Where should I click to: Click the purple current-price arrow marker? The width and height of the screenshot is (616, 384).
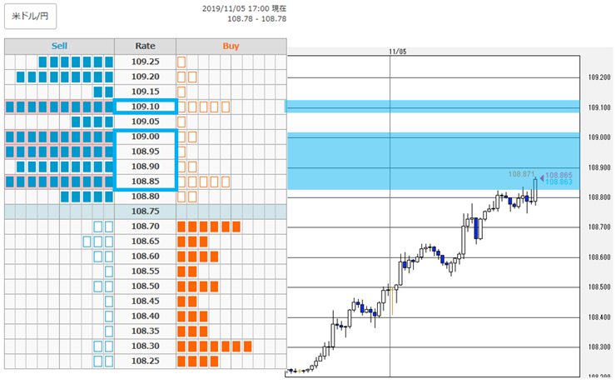(542, 178)
